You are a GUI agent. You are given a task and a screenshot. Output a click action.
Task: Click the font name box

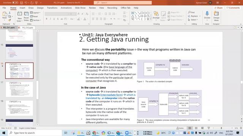[57, 14]
